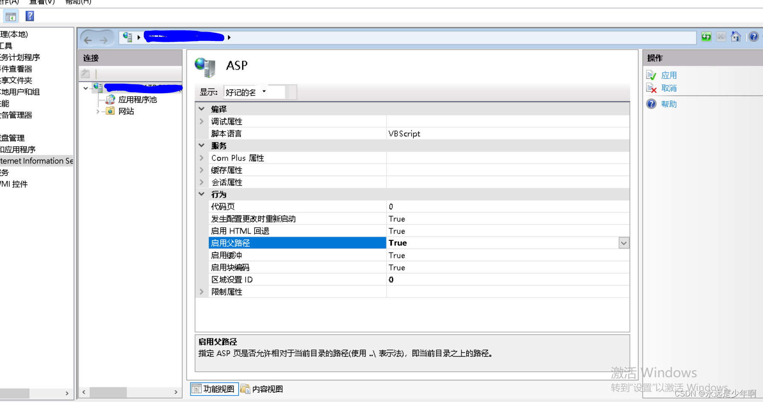Viewport: 763px width, 402px height.
Task: Expand 会话属性 row
Action: tap(202, 182)
